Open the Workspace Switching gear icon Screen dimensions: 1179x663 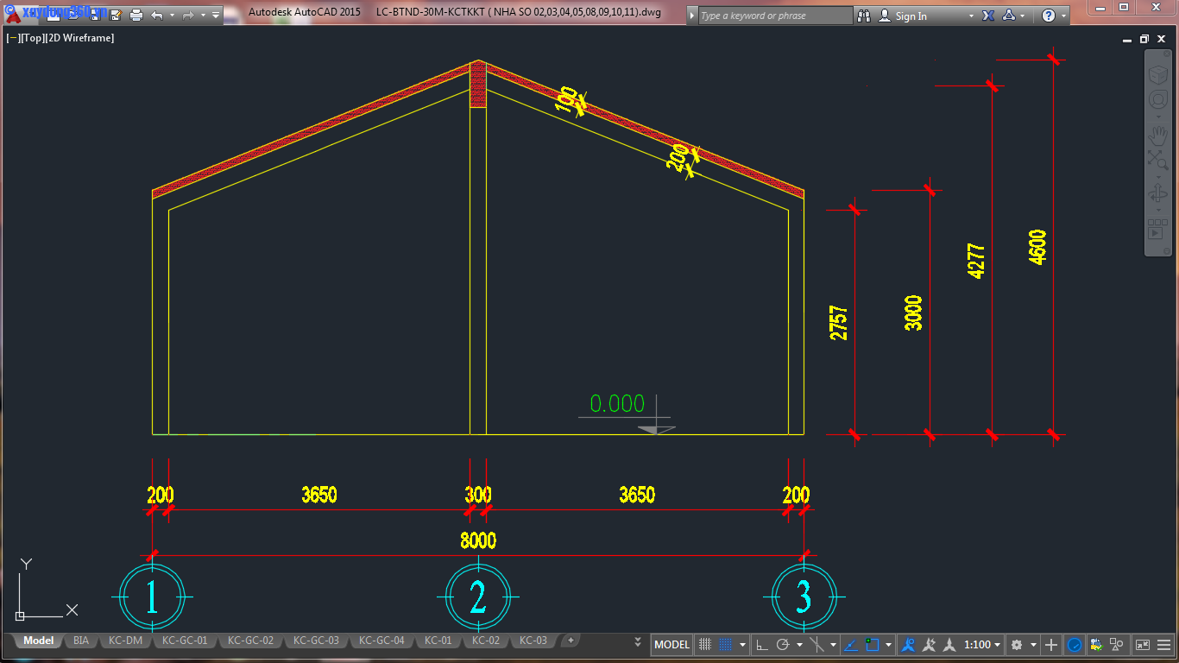pyautogui.click(x=1017, y=645)
